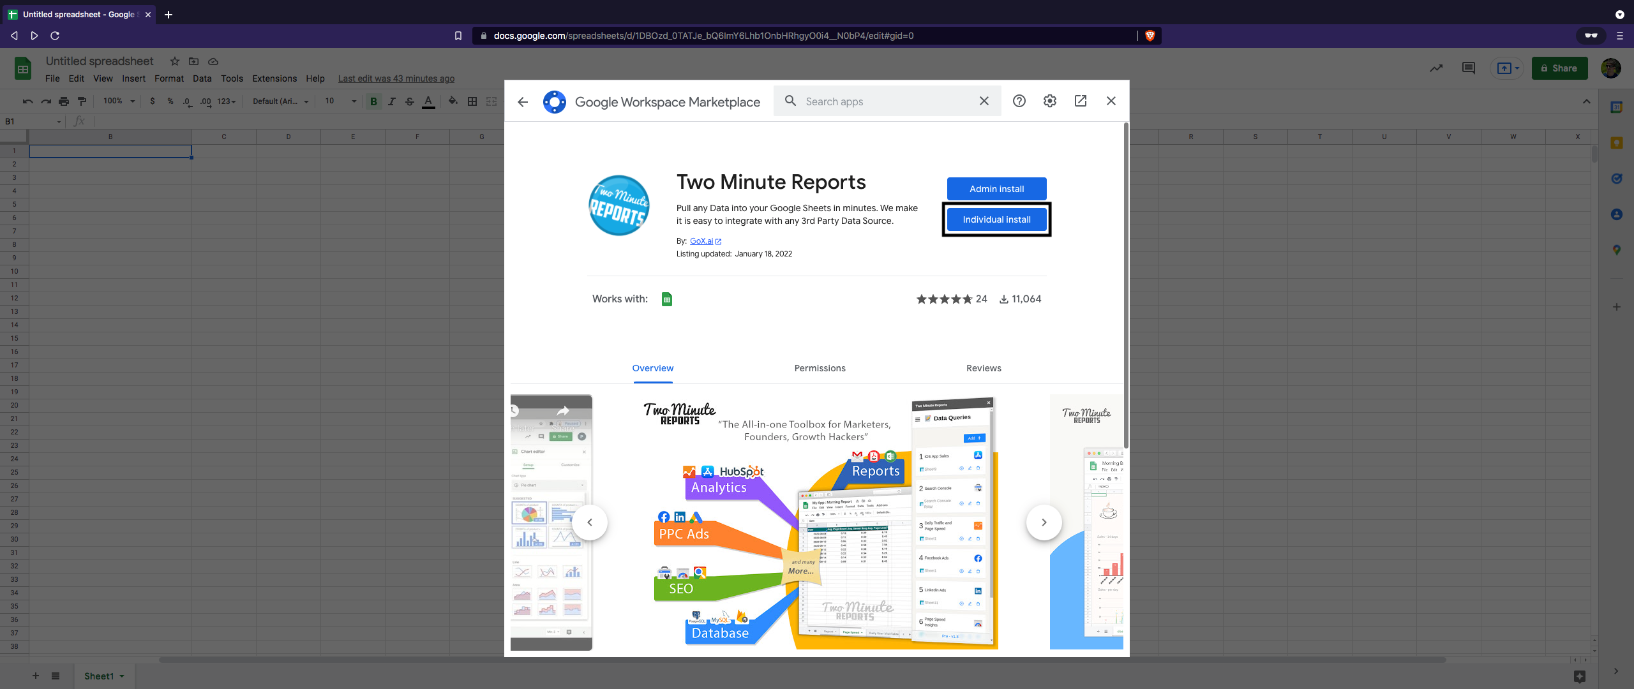Toggle italic formatting

tap(392, 101)
